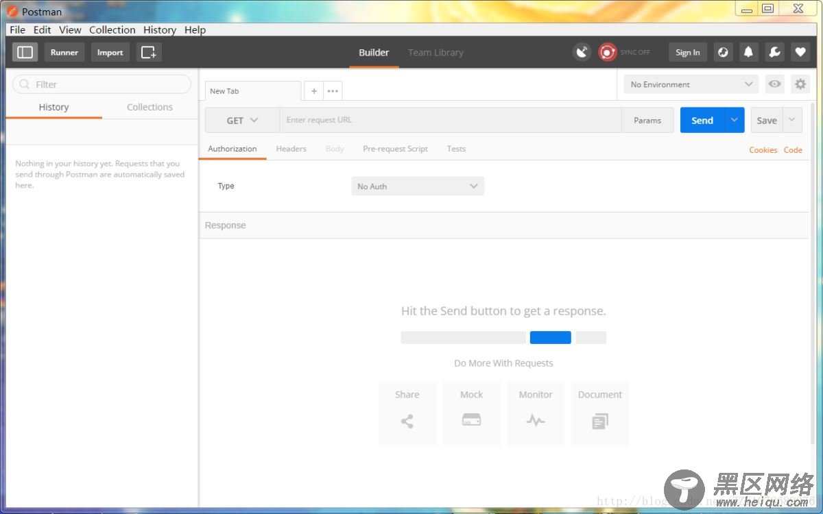Open a new window with the plus-window icon
Screen dimensions: 823x514
149,52
